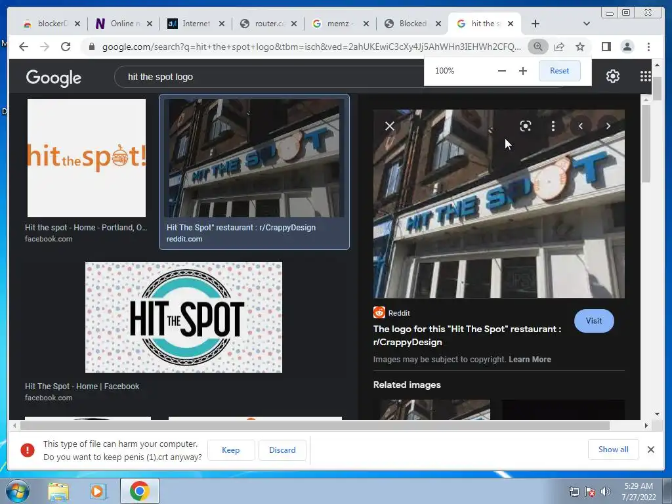Close the image preview panel
Viewport: 672px width, 504px height.
pos(390,126)
